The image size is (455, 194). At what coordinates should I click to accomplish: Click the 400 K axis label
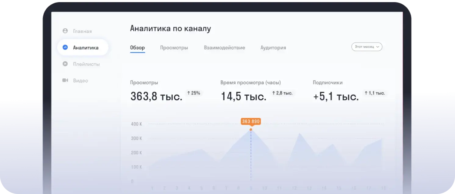(137, 124)
